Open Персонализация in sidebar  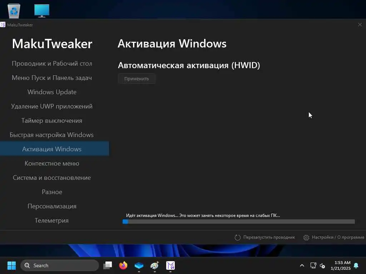[52, 206]
